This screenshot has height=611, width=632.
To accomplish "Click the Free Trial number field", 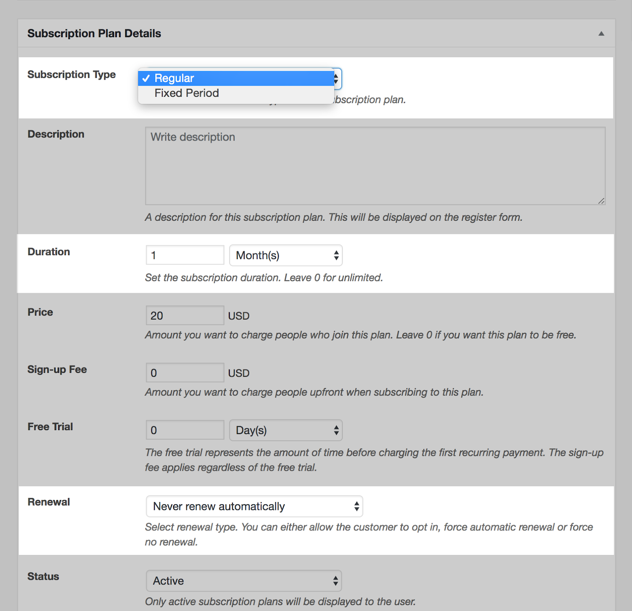I will pos(184,430).
